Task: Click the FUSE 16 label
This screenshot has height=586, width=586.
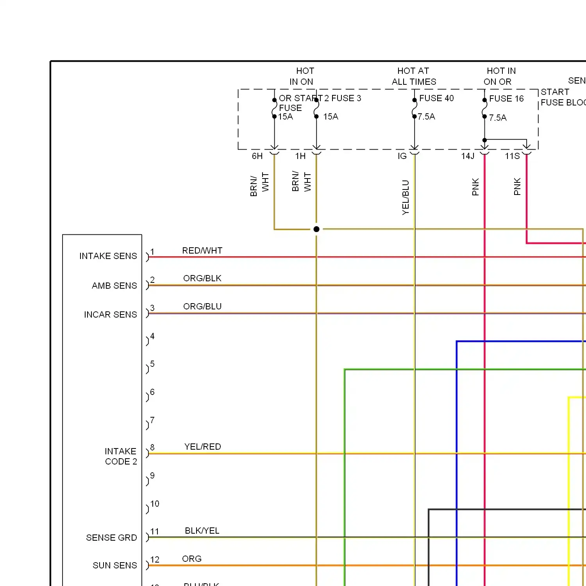Action: point(506,98)
